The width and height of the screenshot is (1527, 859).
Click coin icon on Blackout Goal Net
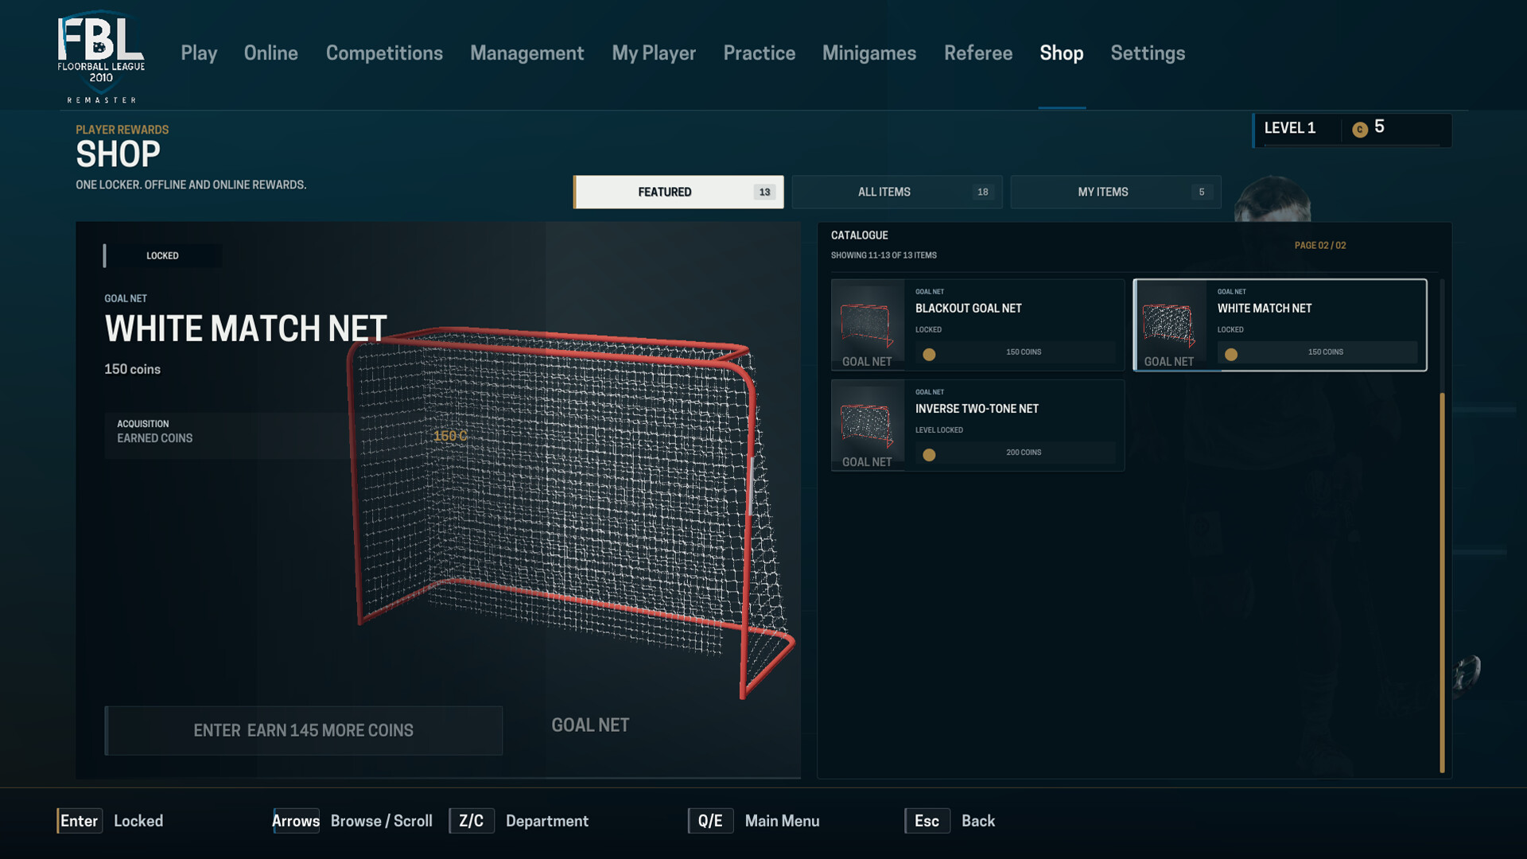pos(929,354)
